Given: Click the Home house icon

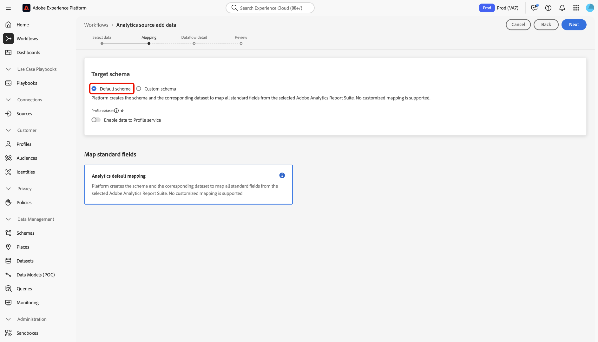Looking at the screenshot, I should (x=9, y=25).
